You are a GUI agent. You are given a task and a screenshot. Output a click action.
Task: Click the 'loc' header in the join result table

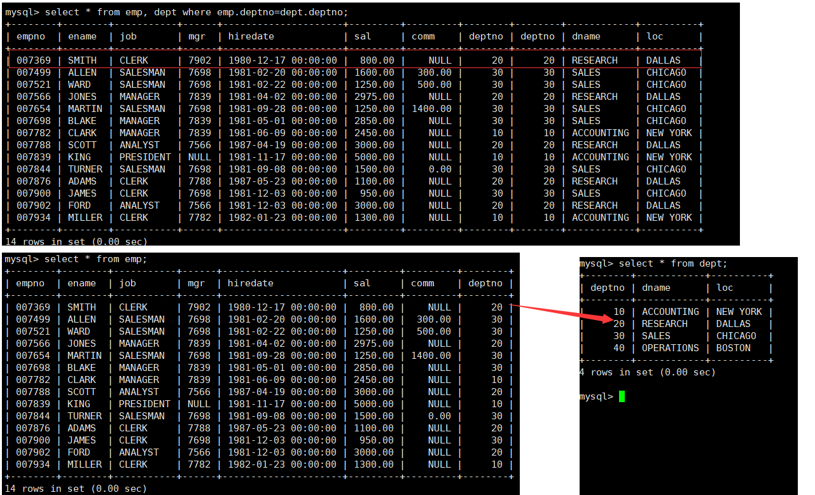pyautogui.click(x=655, y=36)
